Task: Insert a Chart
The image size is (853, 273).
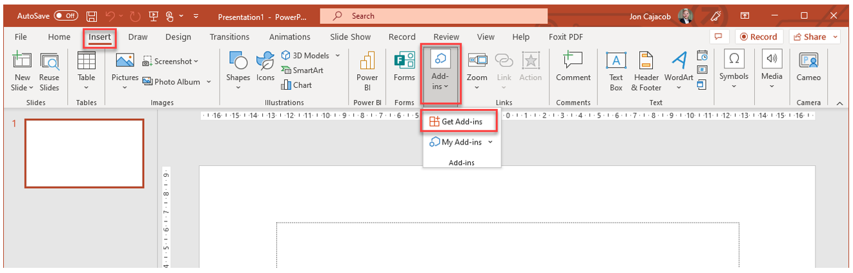Action: (x=296, y=85)
